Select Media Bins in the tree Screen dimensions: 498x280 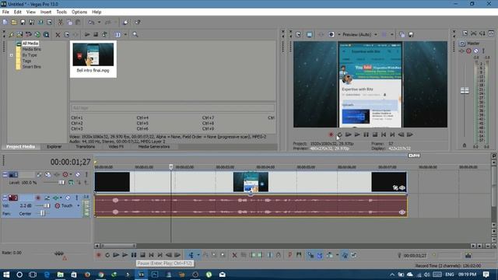tap(31, 49)
